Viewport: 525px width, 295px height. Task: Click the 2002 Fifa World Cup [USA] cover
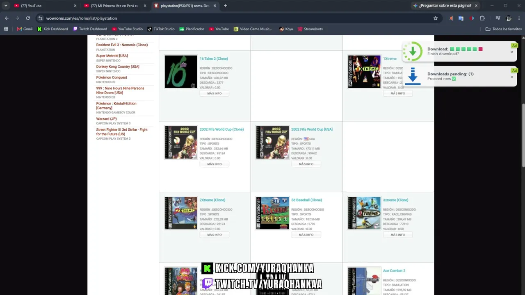point(272,143)
